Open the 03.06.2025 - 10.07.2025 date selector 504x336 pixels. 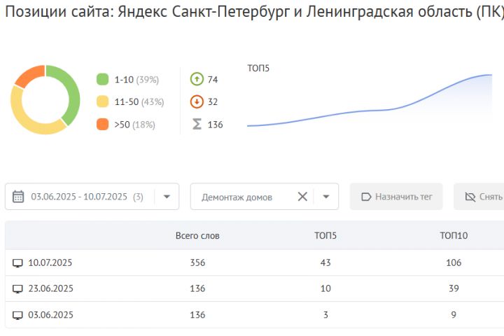pyautogui.click(x=92, y=197)
